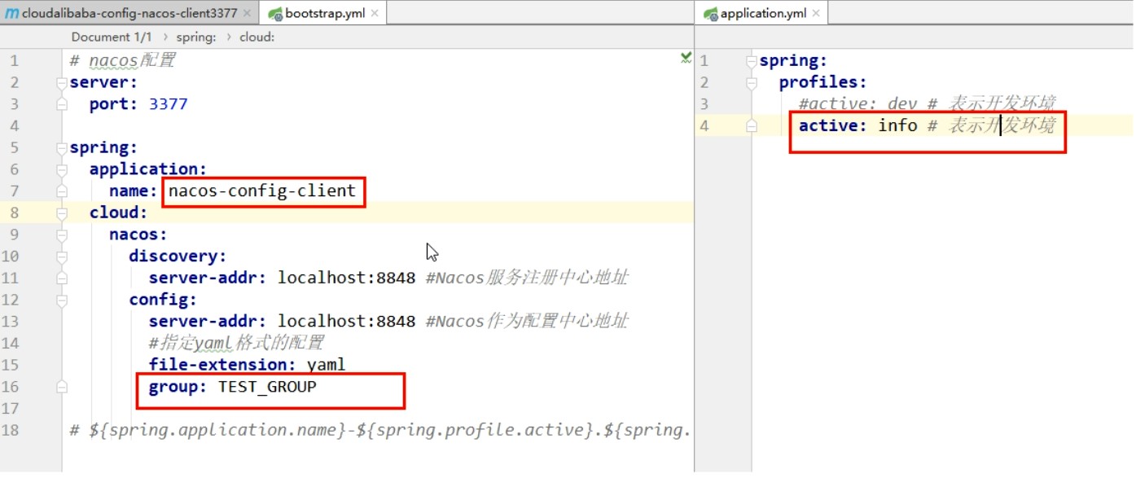Viewport: 1136px width, 478px height.
Task: Click the port value '3377'
Action: [169, 104]
